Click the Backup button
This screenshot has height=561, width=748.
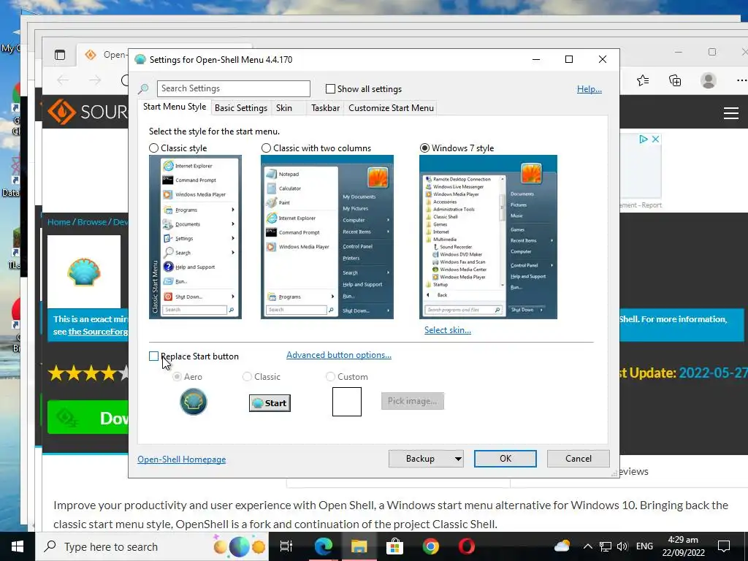pyautogui.click(x=420, y=459)
